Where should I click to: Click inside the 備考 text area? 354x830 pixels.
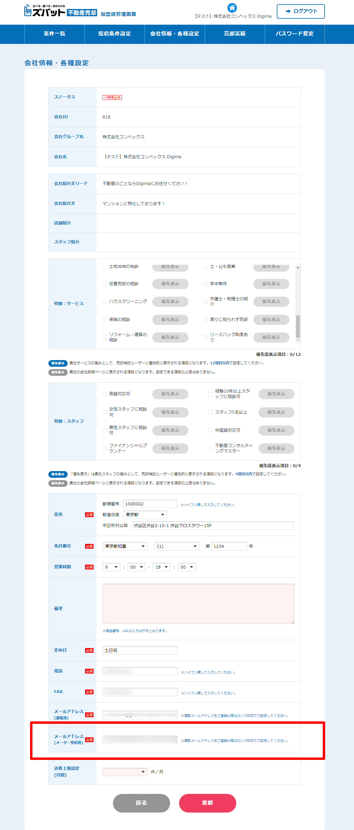pos(198,603)
